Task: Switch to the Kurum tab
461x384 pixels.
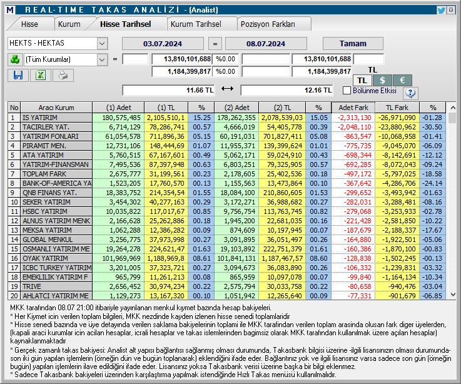Action: click(x=69, y=24)
